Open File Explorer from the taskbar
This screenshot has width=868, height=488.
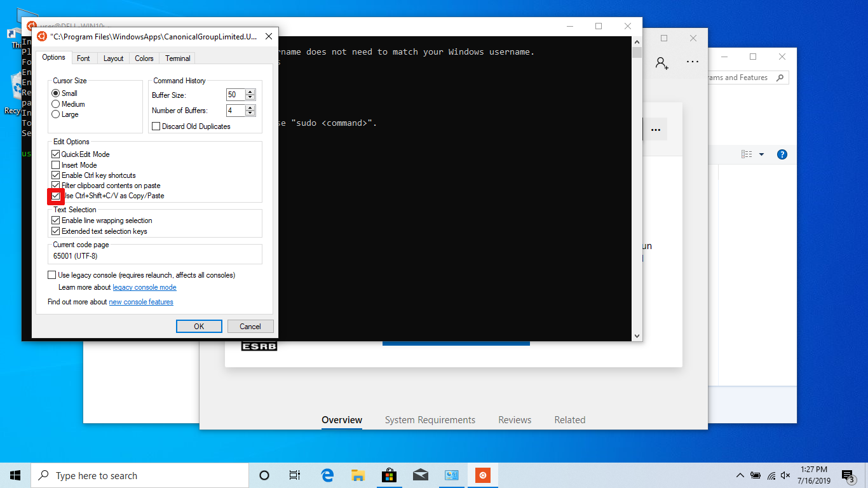tap(358, 475)
